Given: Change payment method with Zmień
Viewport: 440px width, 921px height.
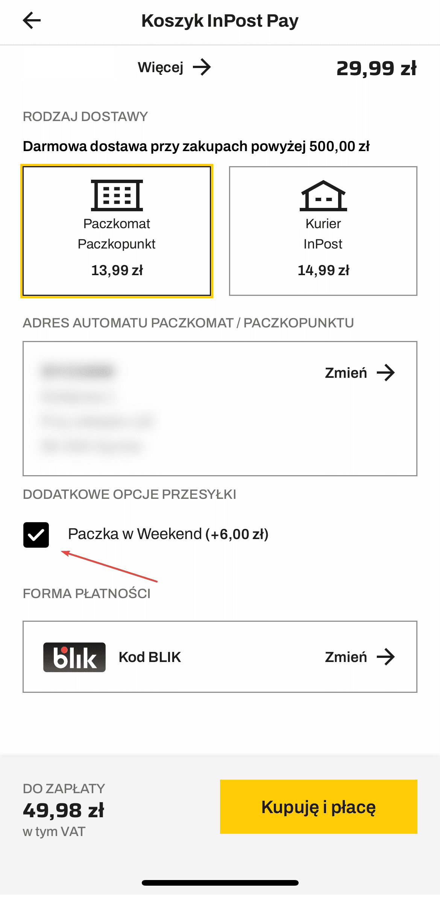Looking at the screenshot, I should pos(346,657).
